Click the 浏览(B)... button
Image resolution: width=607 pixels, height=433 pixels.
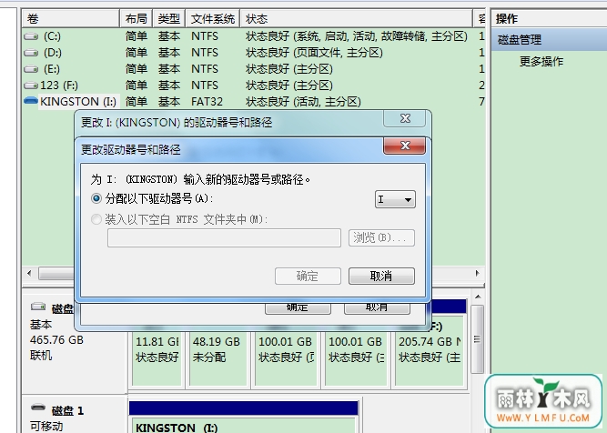381,237
